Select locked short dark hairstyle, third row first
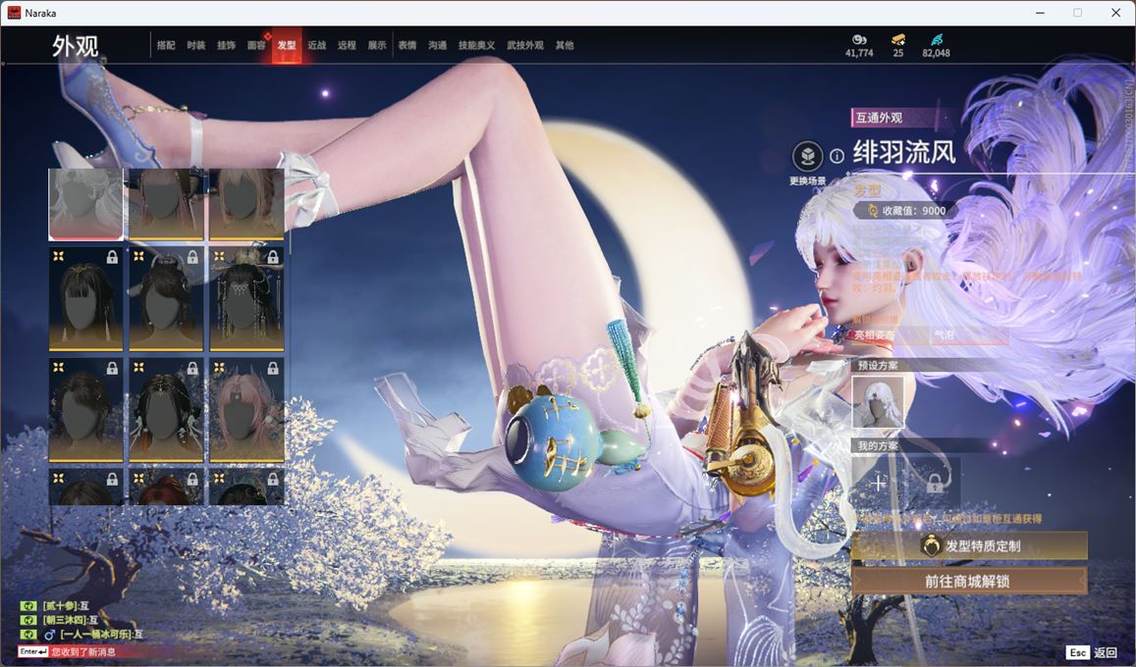1136x667 pixels. point(85,410)
